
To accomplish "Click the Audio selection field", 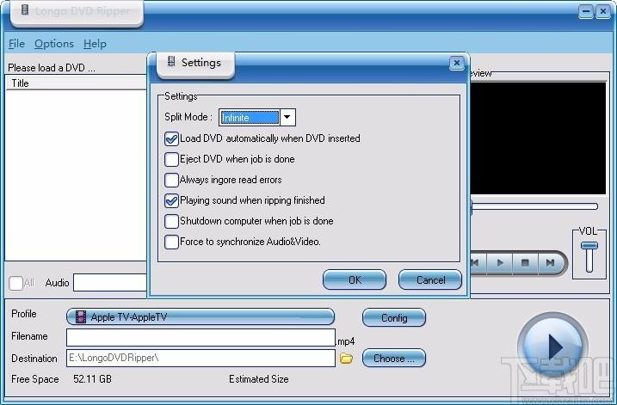I will (110, 283).
